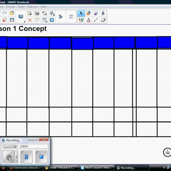The image size is (171, 171).
Task: Click the 'son 1 Concept' title text
Action: tap(23, 28)
